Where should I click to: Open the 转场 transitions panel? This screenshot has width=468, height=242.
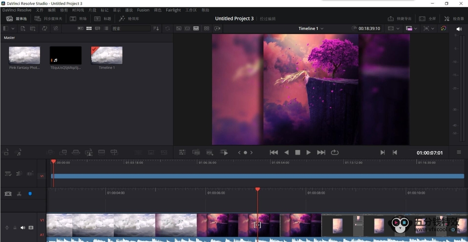click(78, 19)
